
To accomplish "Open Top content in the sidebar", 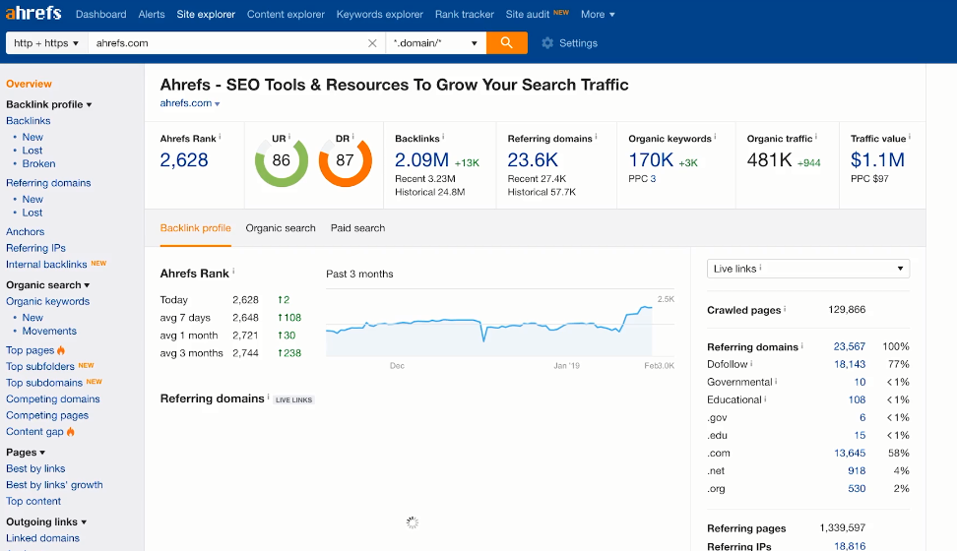I will [x=33, y=501].
